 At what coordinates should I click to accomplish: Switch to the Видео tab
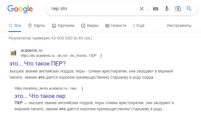pos(90,25)
